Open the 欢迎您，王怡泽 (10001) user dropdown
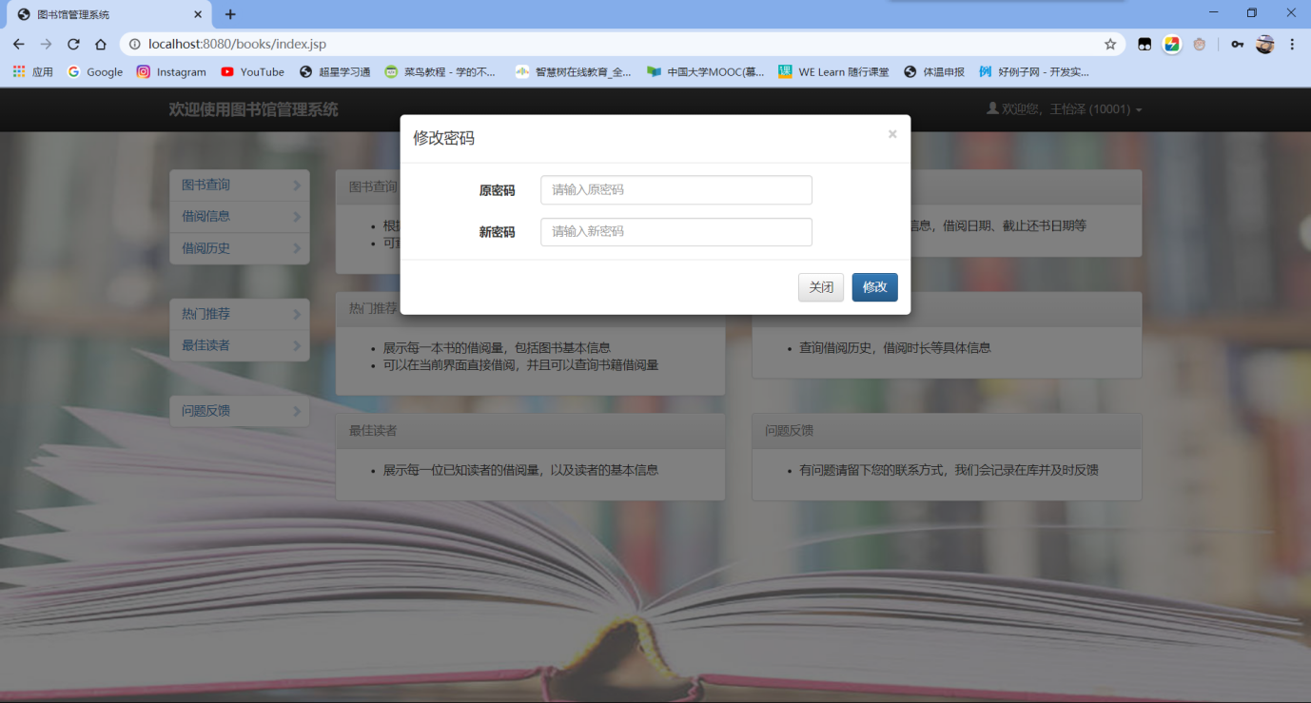Screen dimensions: 1311x703 click(x=1065, y=109)
